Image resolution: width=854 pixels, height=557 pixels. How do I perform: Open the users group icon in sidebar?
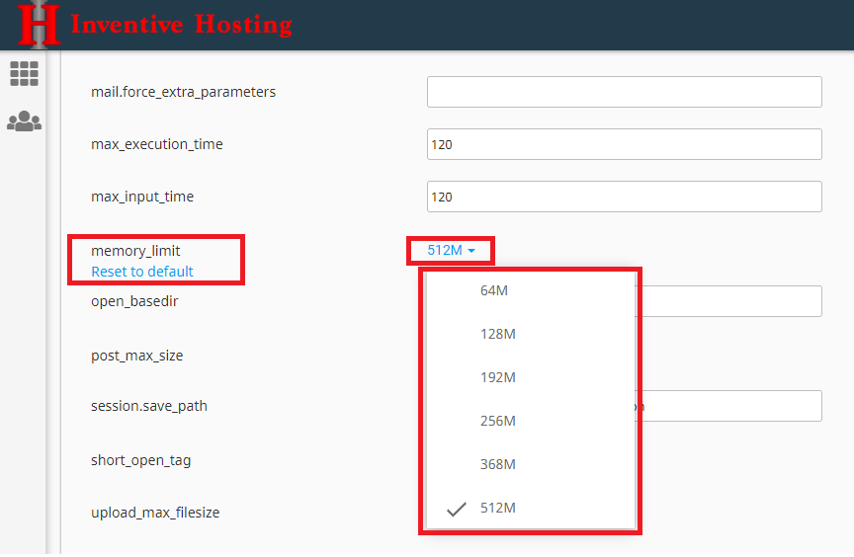pos(24,121)
